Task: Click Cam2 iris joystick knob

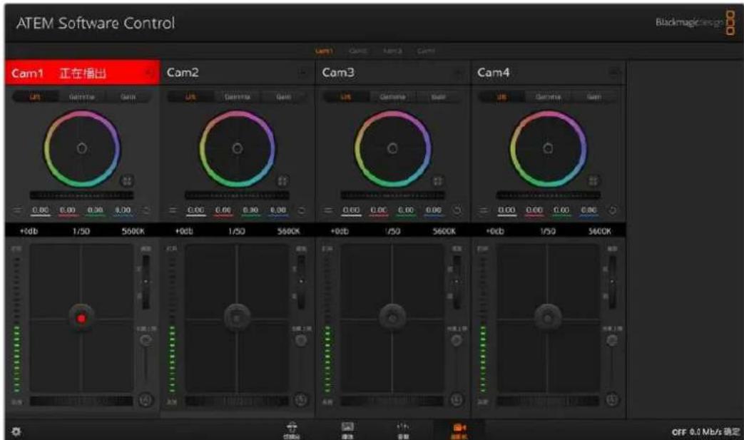Action: (x=237, y=317)
